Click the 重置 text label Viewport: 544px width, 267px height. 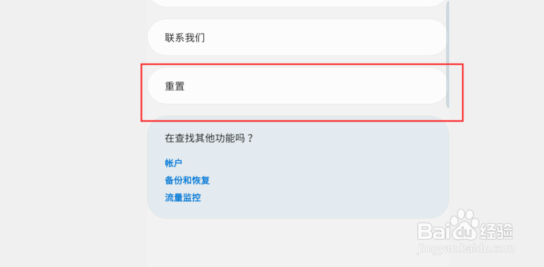click(174, 86)
